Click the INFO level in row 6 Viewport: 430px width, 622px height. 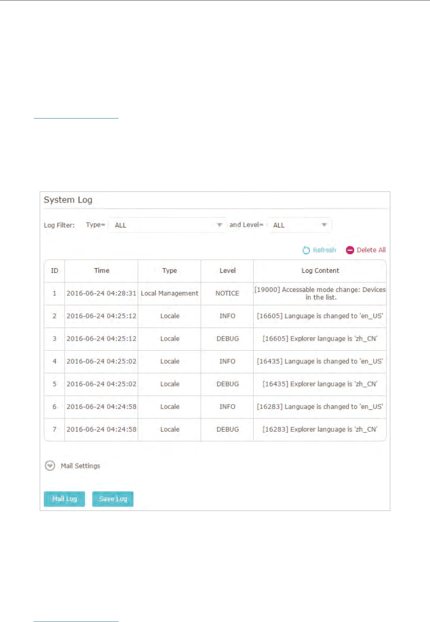coord(227,406)
